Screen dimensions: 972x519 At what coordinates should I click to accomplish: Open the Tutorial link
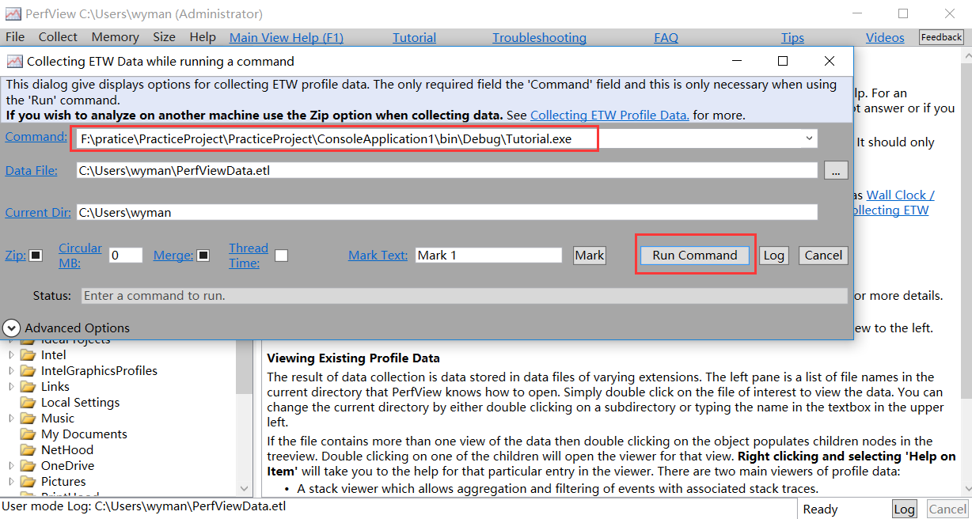tap(414, 37)
